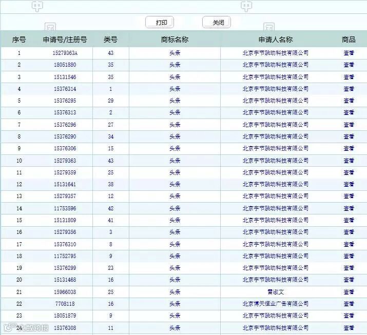Click application number 15131546
367x335 pixels.
[x=65, y=77]
